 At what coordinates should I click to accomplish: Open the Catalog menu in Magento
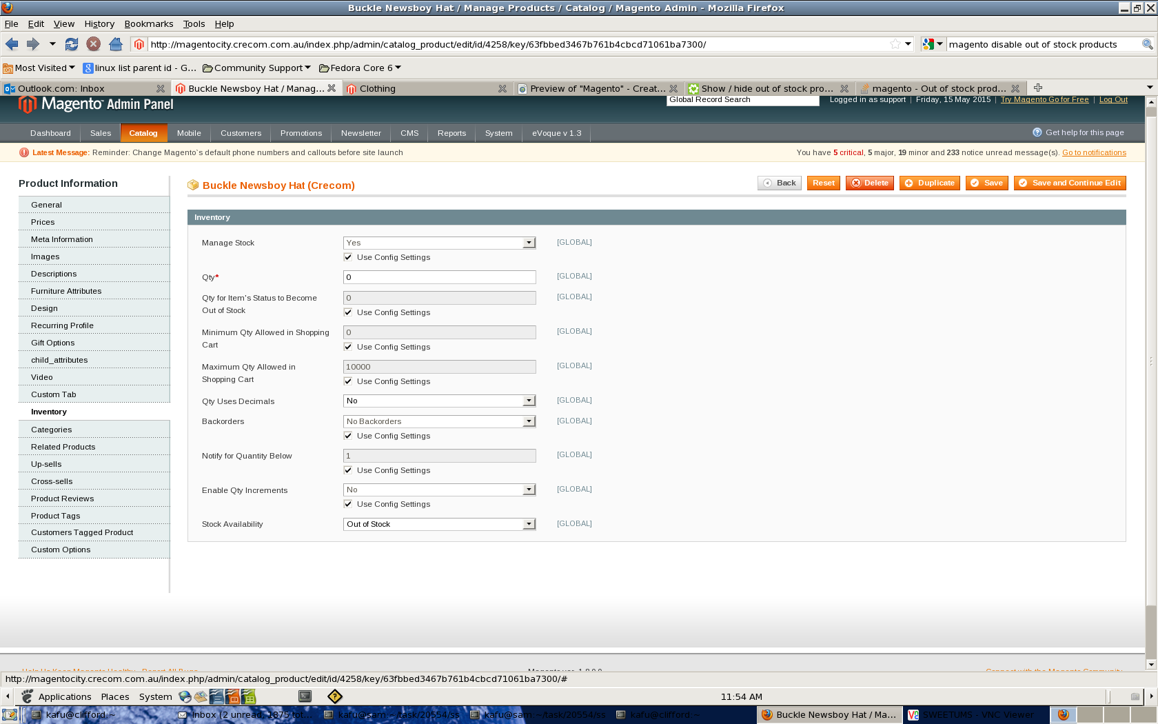click(x=143, y=133)
